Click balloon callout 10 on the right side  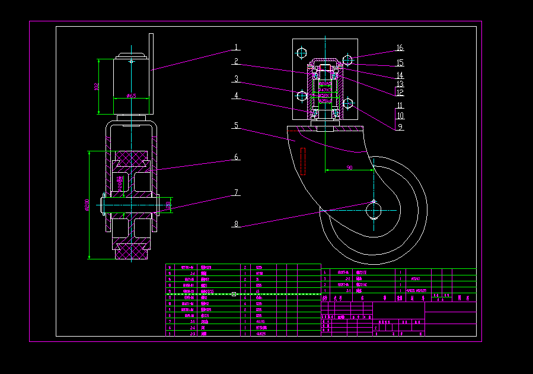point(399,114)
